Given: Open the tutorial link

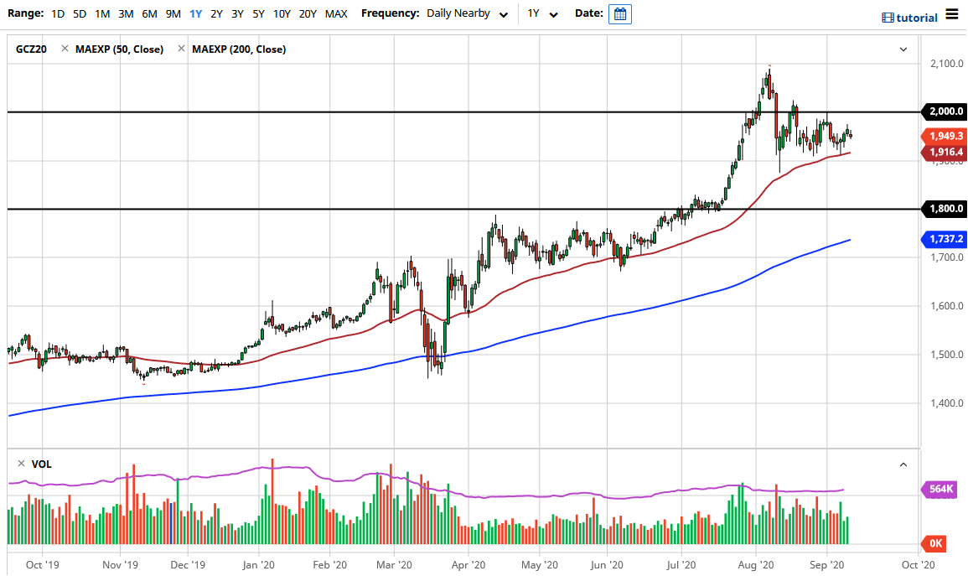Looking at the screenshot, I should click(x=917, y=18).
